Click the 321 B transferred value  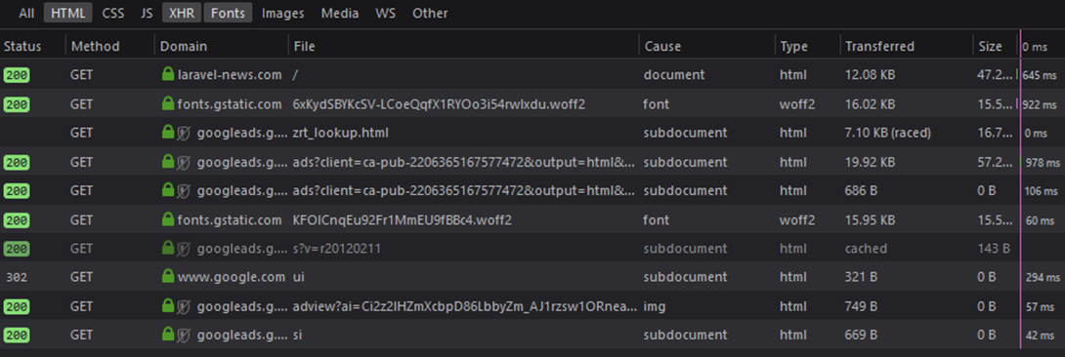tap(861, 276)
